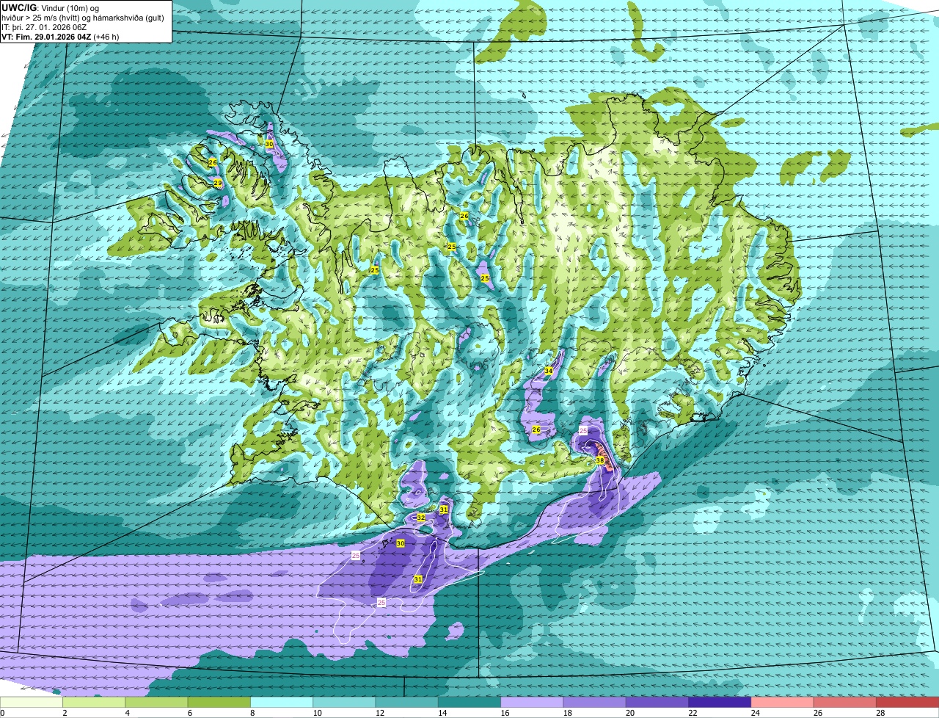Select the yellow '34' peak gust label
This screenshot has height=718, width=939.
click(549, 371)
